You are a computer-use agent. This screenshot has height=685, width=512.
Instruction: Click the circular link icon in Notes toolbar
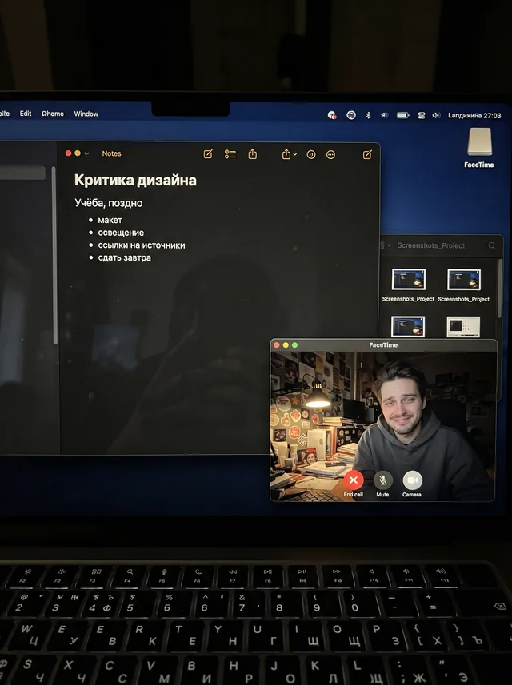tap(311, 154)
